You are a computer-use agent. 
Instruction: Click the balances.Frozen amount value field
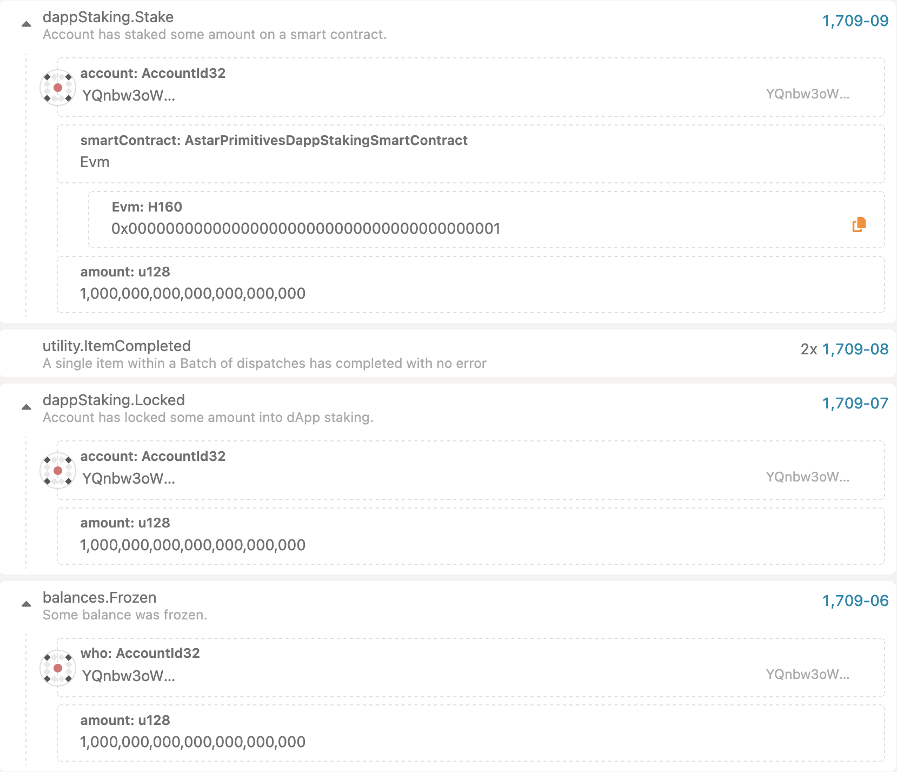tap(192, 742)
